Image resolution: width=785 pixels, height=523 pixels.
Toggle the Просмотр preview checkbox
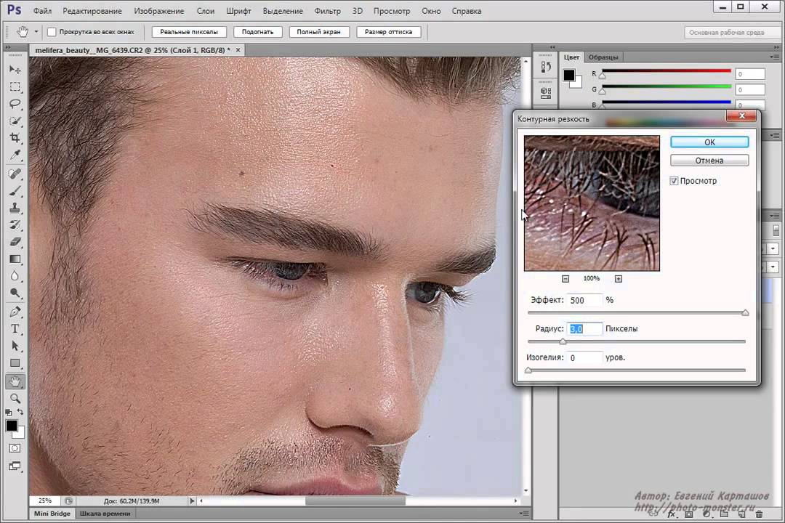tap(674, 181)
